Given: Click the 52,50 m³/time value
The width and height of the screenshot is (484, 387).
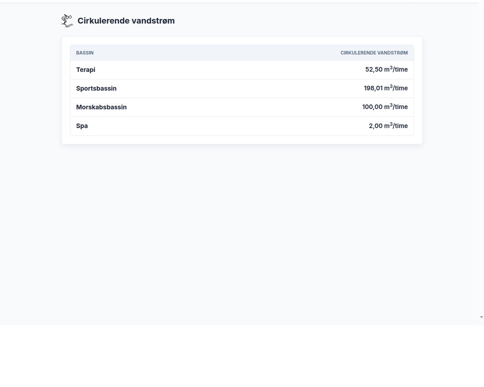Looking at the screenshot, I should (386, 70).
